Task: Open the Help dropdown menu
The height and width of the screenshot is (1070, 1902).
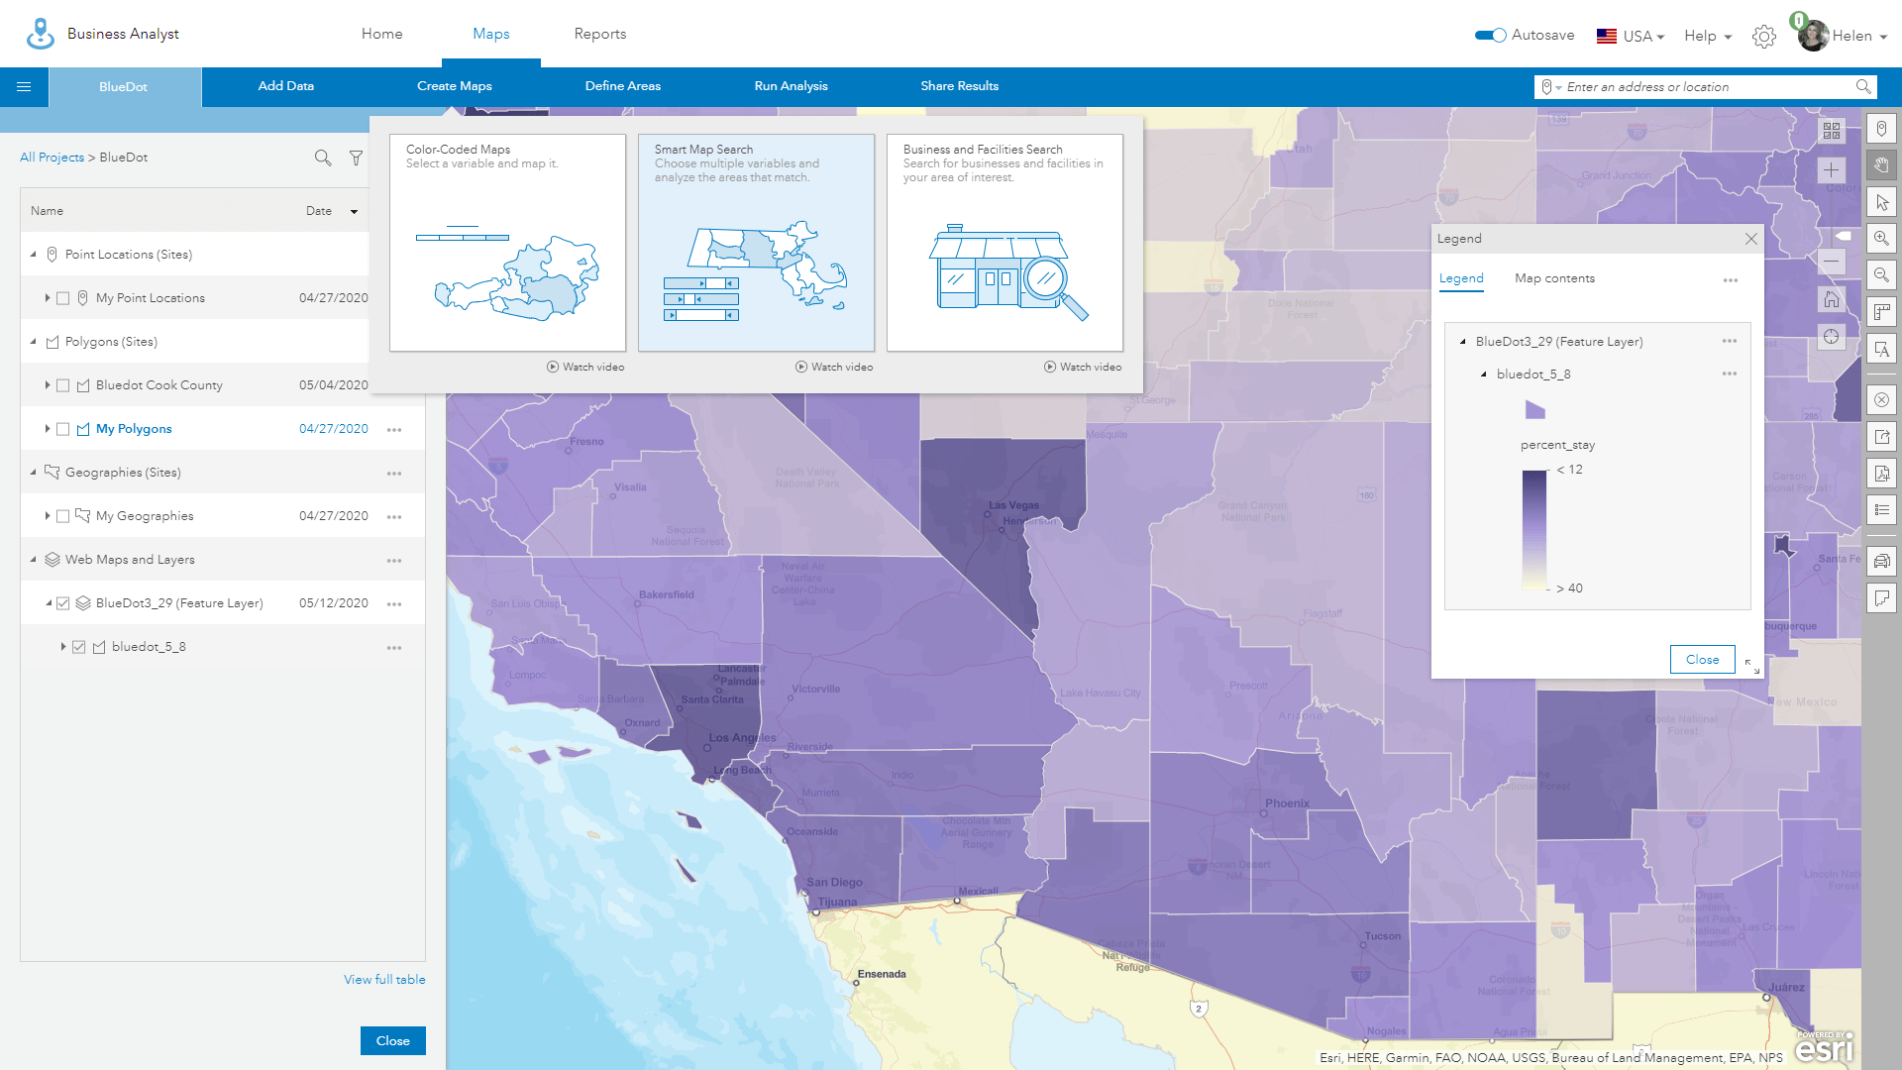Action: pos(1708,37)
